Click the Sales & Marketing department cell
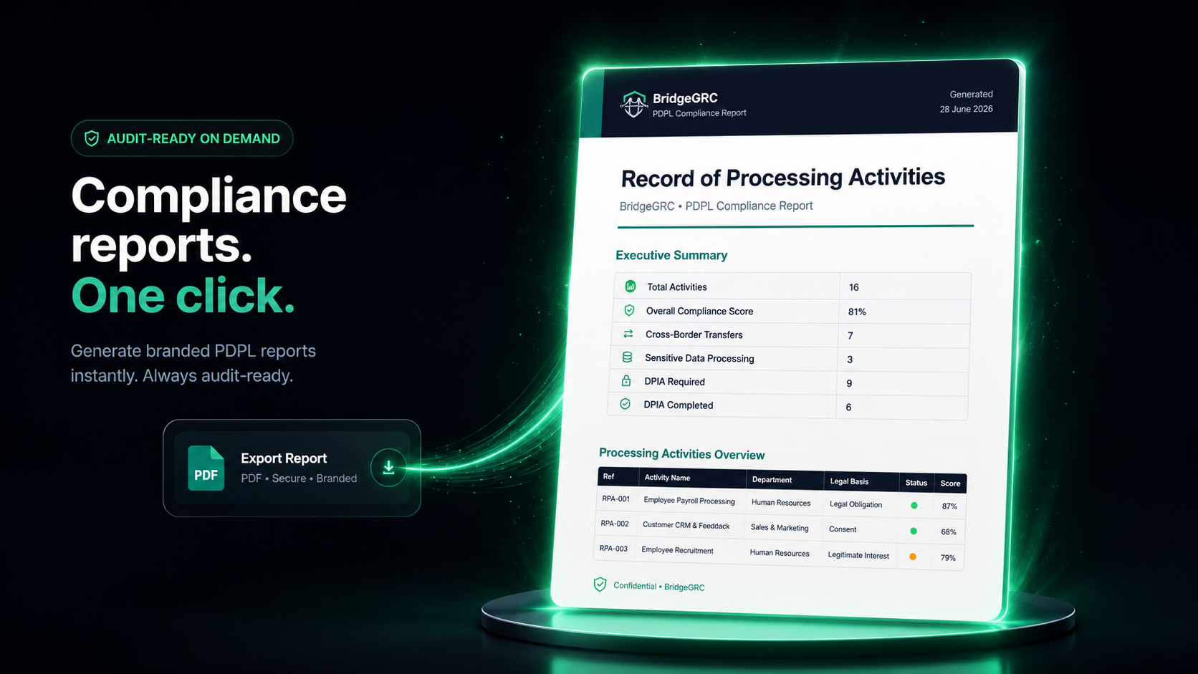 780,528
